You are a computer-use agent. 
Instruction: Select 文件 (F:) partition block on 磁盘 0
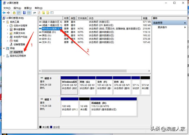pyautogui.click(x=104, y=85)
